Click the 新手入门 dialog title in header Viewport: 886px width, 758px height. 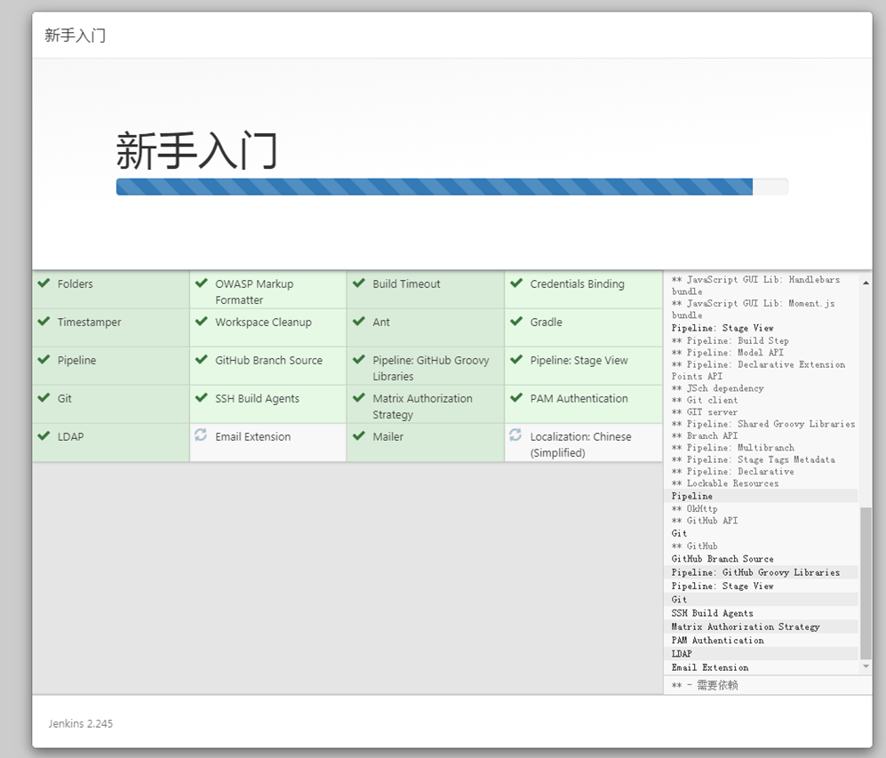tap(76, 35)
